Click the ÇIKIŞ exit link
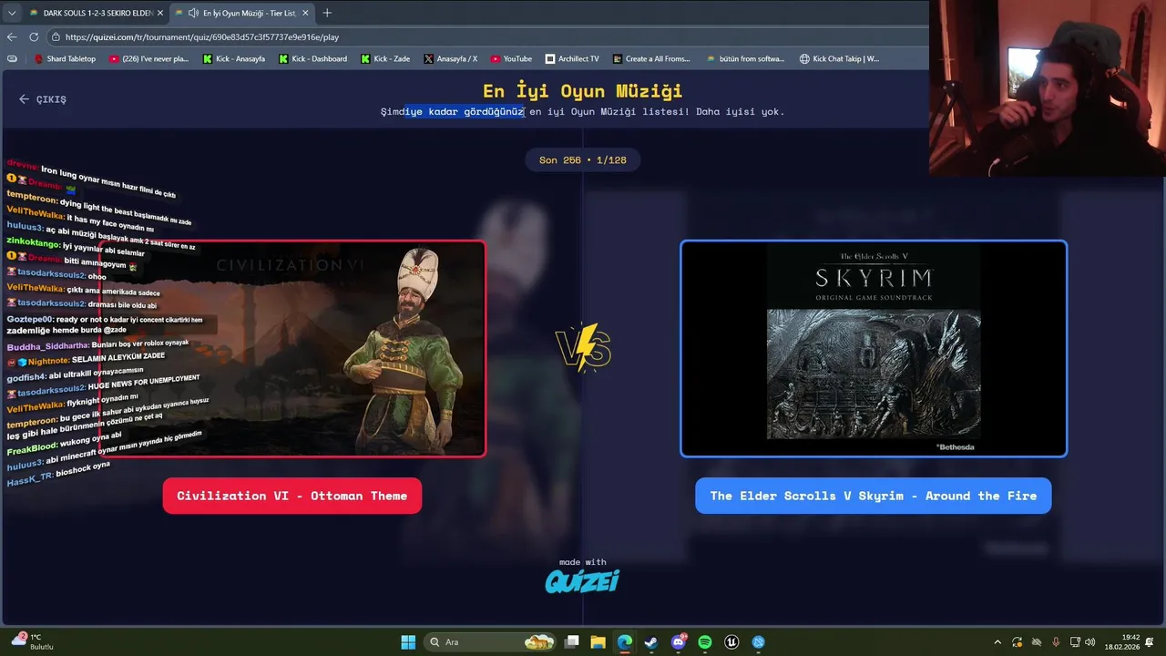The height and width of the screenshot is (656, 1166). pos(43,99)
